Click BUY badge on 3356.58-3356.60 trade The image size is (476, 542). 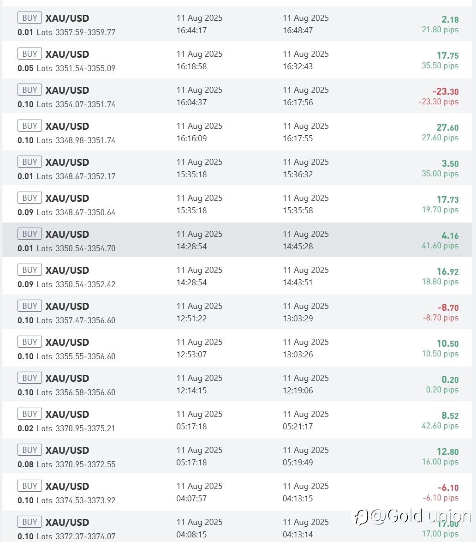coord(30,378)
